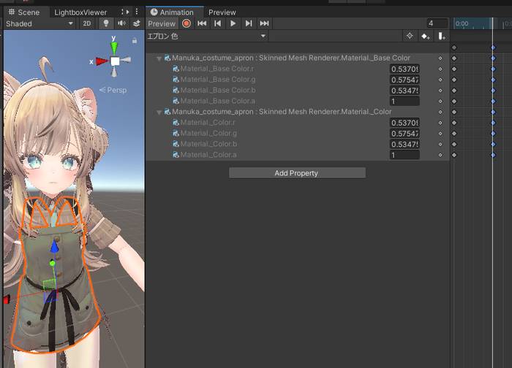Open key menu for Base Color.r
512x368 pixels.
click(440, 69)
